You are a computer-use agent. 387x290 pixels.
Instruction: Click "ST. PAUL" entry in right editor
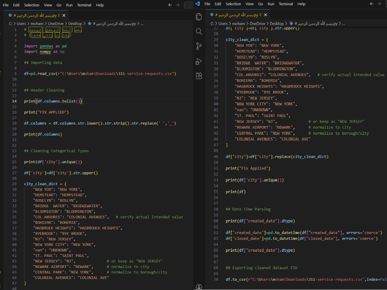[263, 116]
